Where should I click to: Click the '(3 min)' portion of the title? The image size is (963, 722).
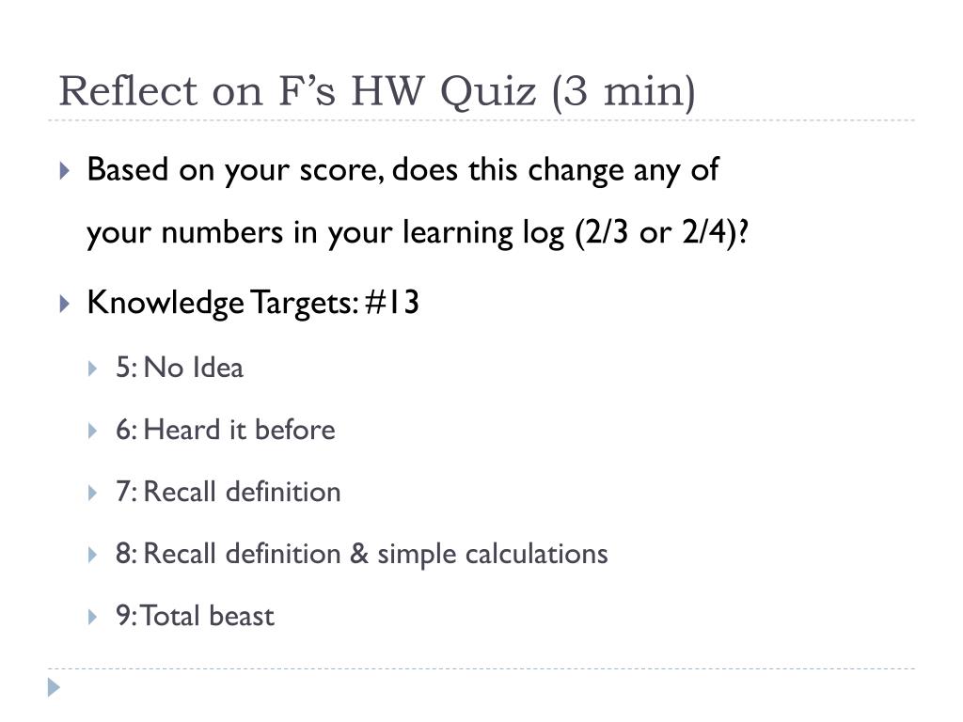pos(624,92)
